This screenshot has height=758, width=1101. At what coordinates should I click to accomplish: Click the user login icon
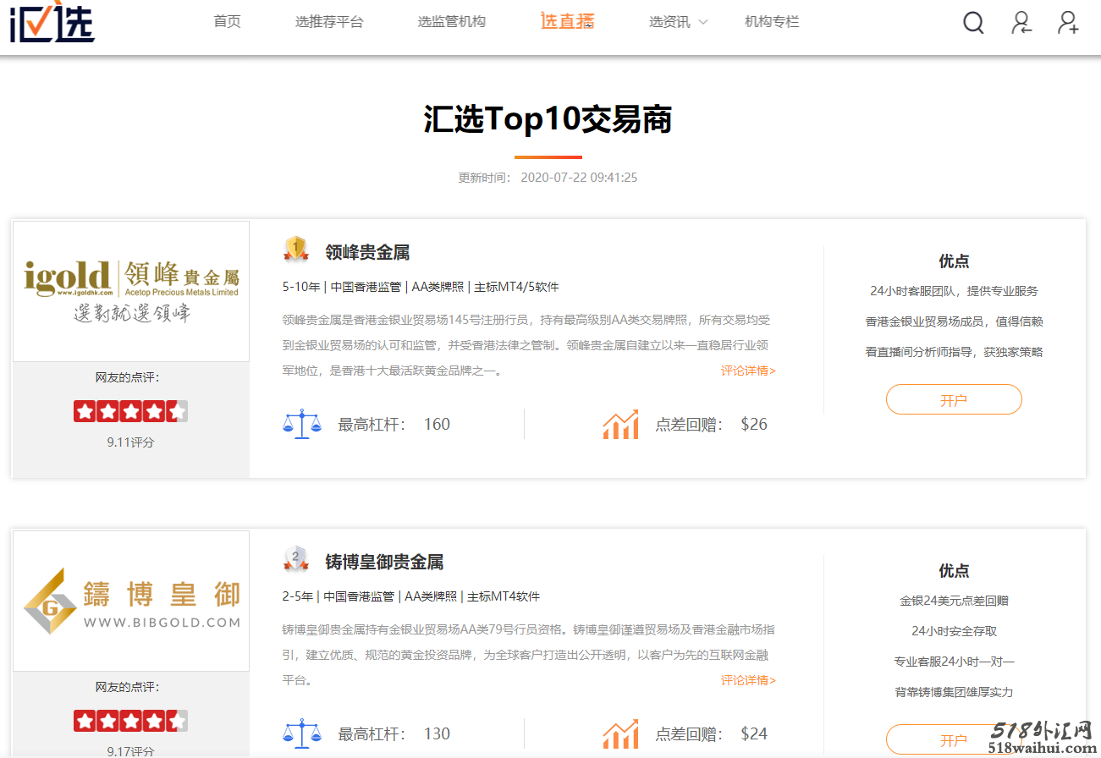[x=1021, y=23]
